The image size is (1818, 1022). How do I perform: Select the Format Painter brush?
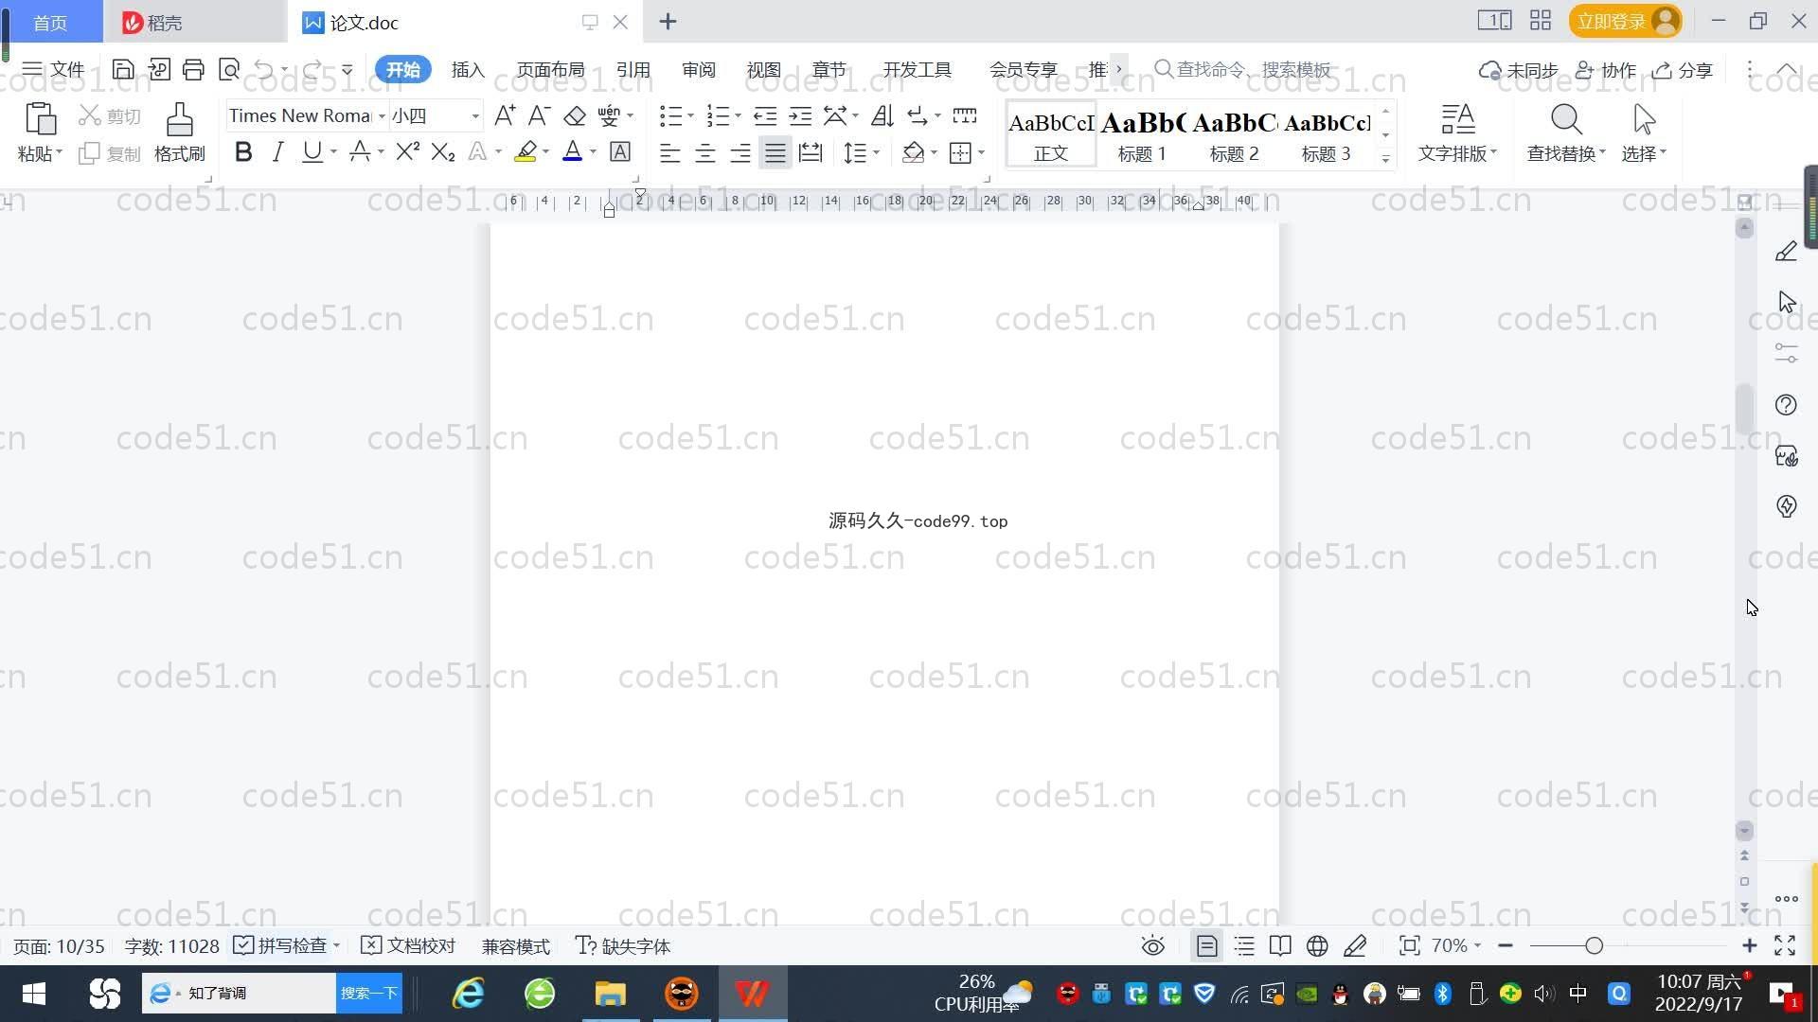click(179, 120)
